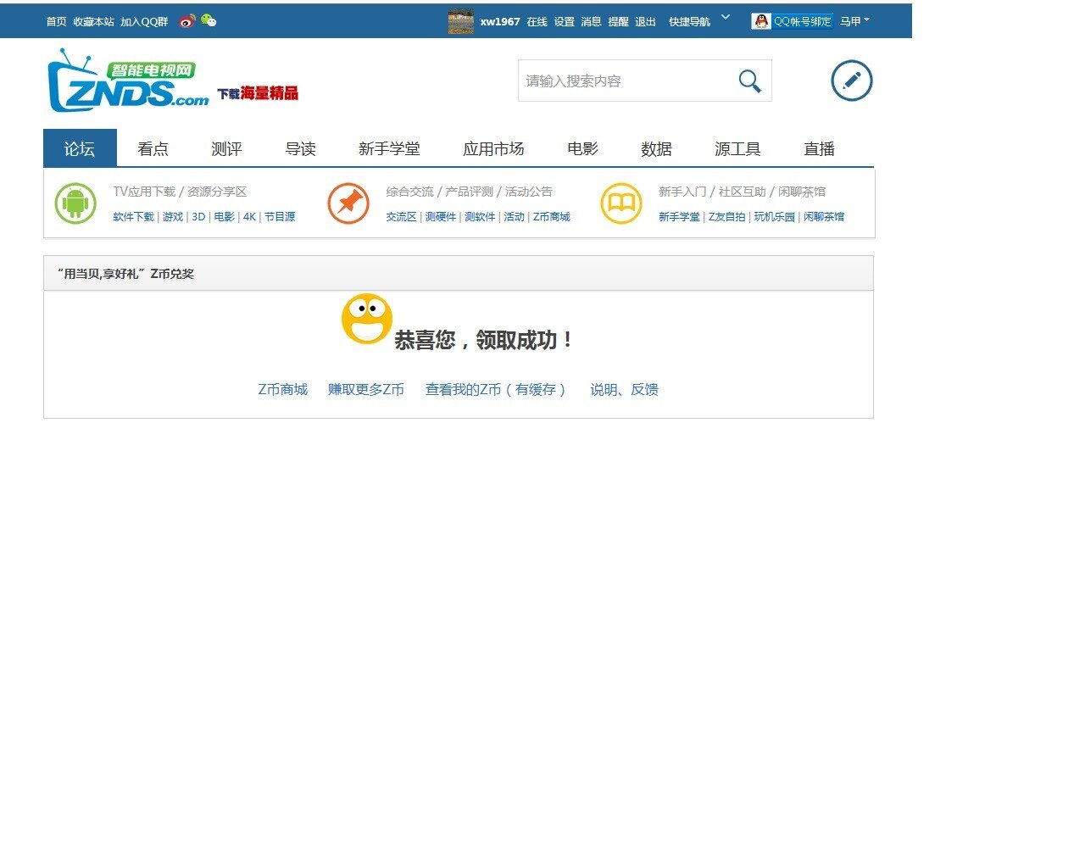This screenshot has width=1085, height=868.
Task: Open the 节目源 sub-link
Action: (x=280, y=217)
